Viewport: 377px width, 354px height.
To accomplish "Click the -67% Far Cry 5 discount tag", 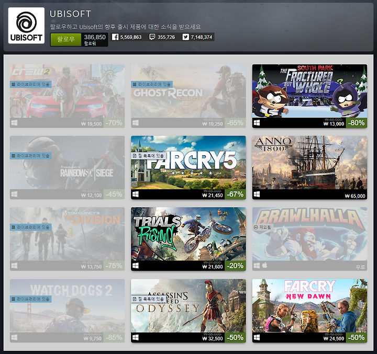I will pyautogui.click(x=236, y=194).
